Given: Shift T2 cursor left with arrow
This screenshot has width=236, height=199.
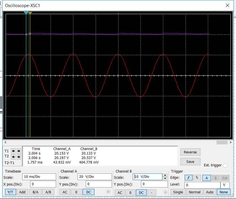Looking at the screenshot, I should (14, 157).
